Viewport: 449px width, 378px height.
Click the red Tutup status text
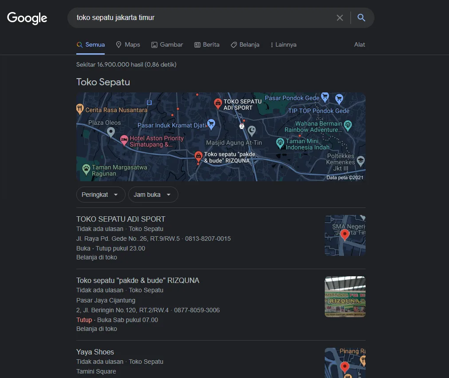point(84,320)
